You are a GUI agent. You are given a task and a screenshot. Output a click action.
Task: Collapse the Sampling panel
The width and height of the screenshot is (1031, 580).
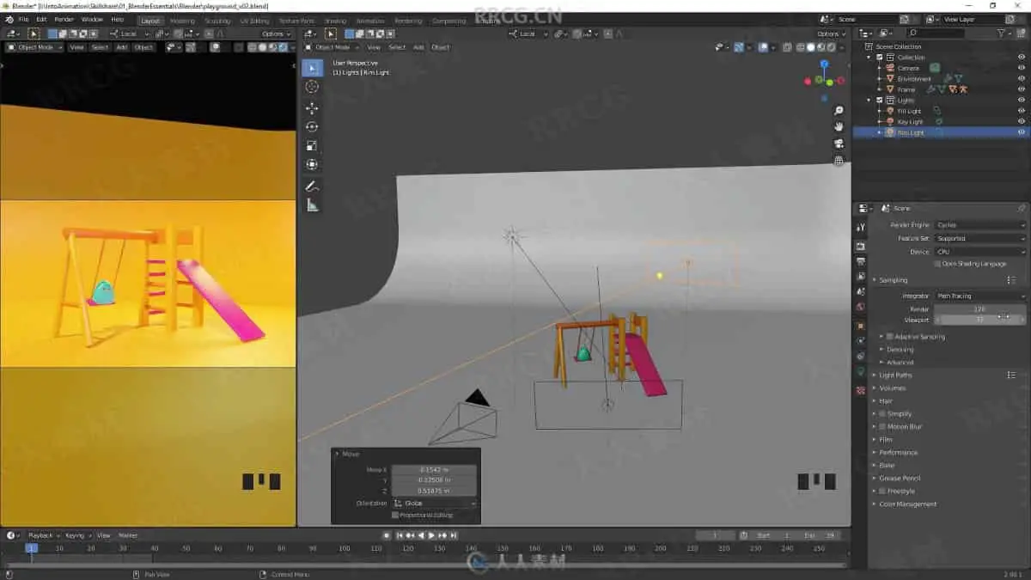[893, 280]
